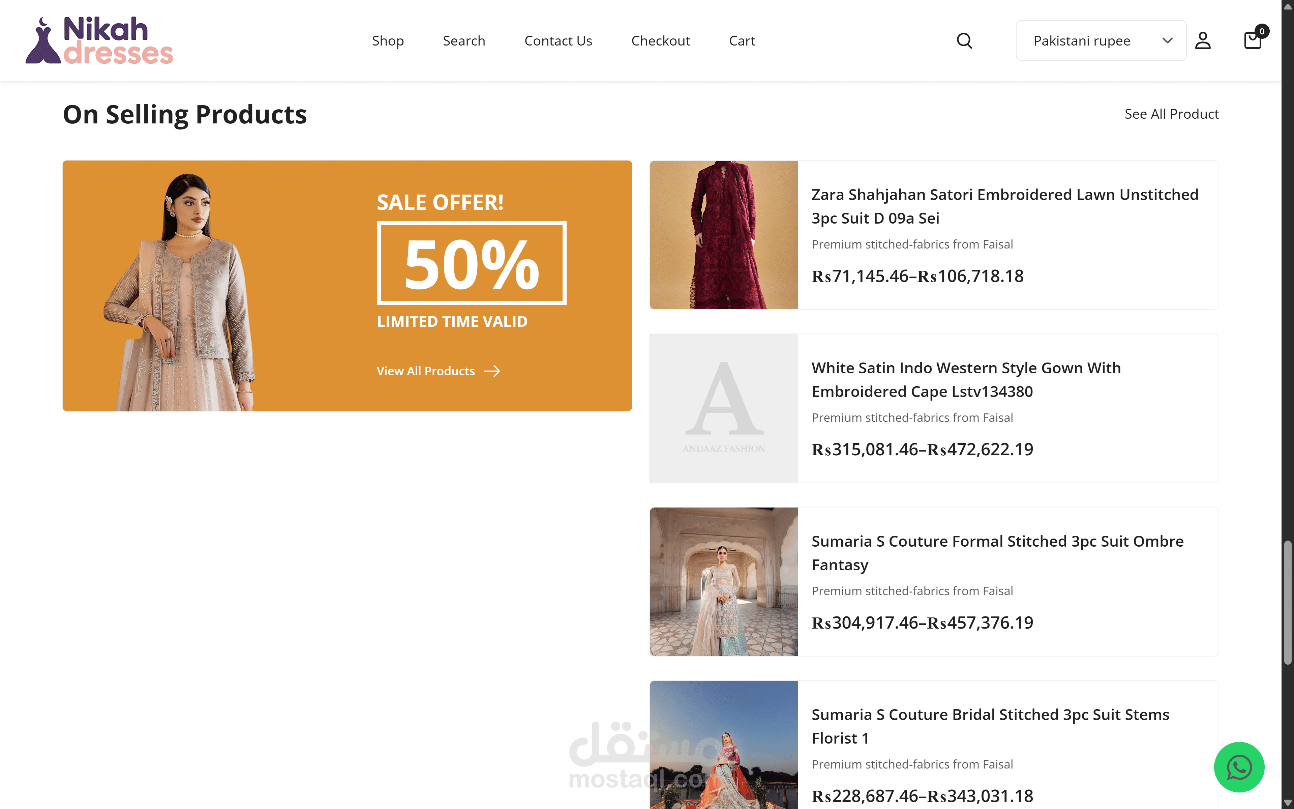Open Zara Shahjahan Satori Embroidered Lawn product
Viewport: 1294px width, 809px height.
pyautogui.click(x=1004, y=206)
